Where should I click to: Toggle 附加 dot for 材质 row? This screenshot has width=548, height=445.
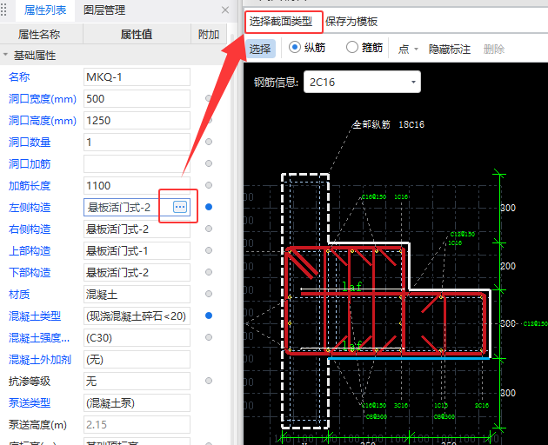(209, 294)
